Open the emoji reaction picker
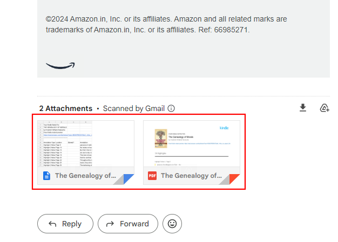The image size is (338, 242). tap(172, 224)
